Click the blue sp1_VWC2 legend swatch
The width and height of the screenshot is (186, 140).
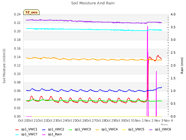(x=44, y=129)
